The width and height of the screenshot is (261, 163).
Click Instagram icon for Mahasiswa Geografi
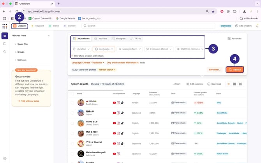pos(118,154)
